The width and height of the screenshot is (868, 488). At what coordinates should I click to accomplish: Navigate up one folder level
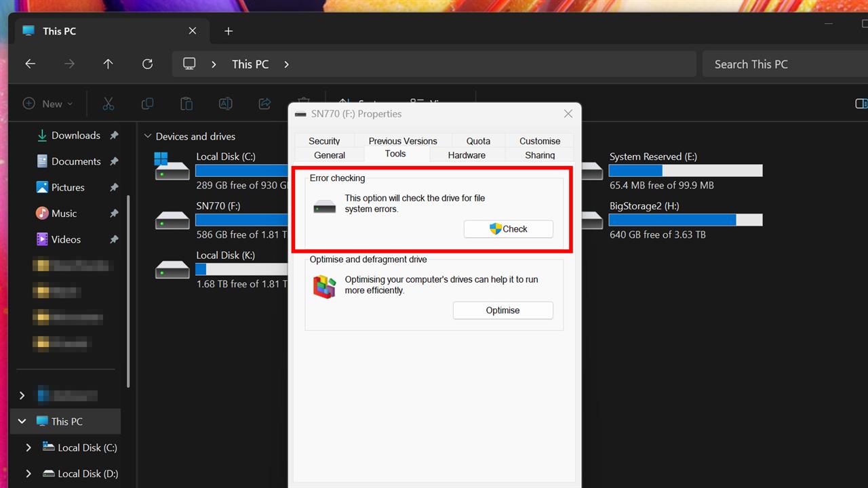click(x=108, y=64)
